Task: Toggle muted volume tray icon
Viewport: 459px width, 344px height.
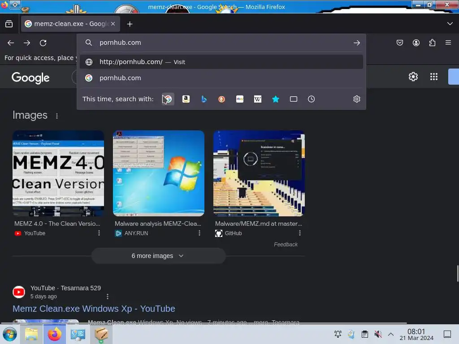Action: [x=378, y=334]
